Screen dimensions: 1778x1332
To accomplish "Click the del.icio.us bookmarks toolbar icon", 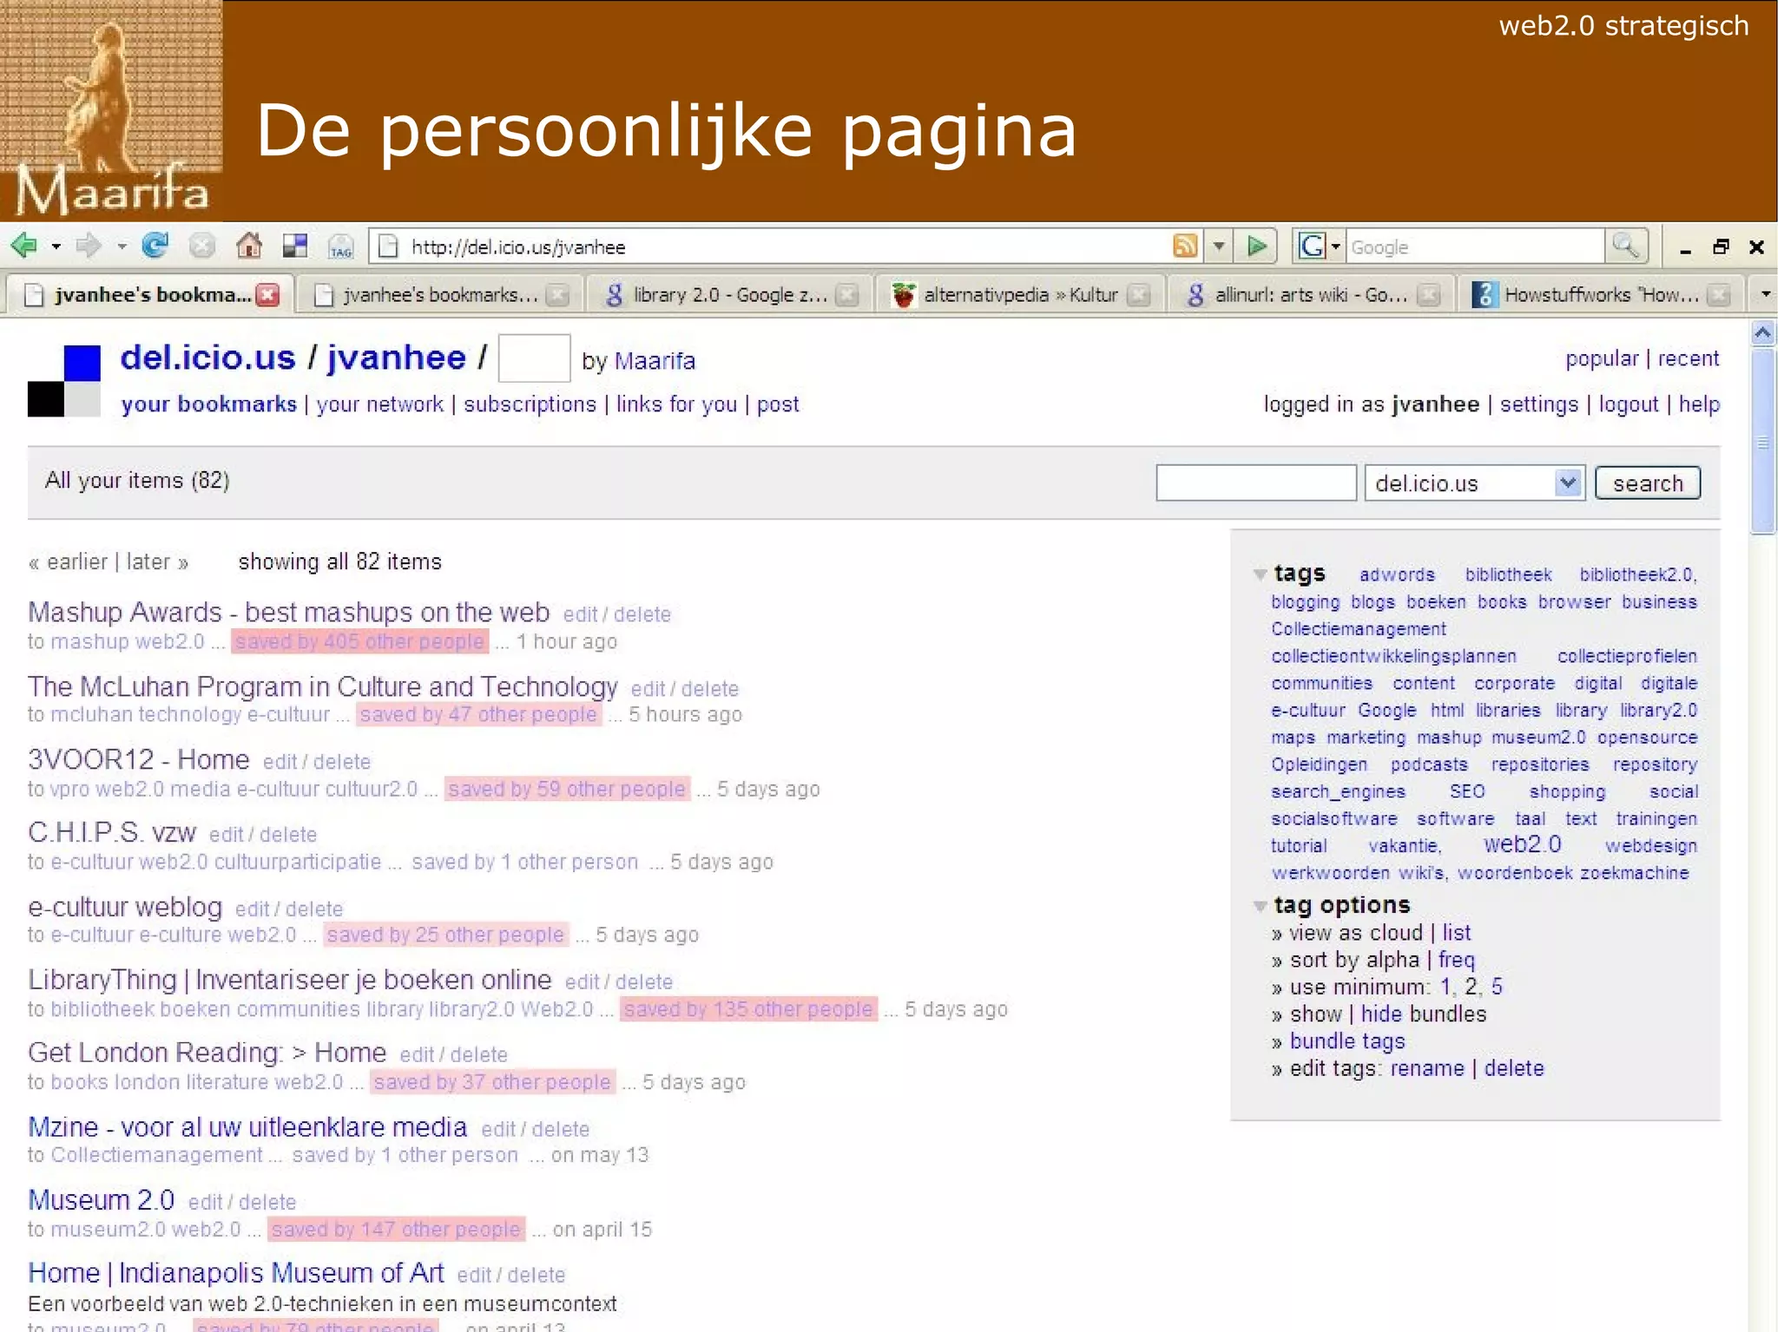I will coord(295,246).
